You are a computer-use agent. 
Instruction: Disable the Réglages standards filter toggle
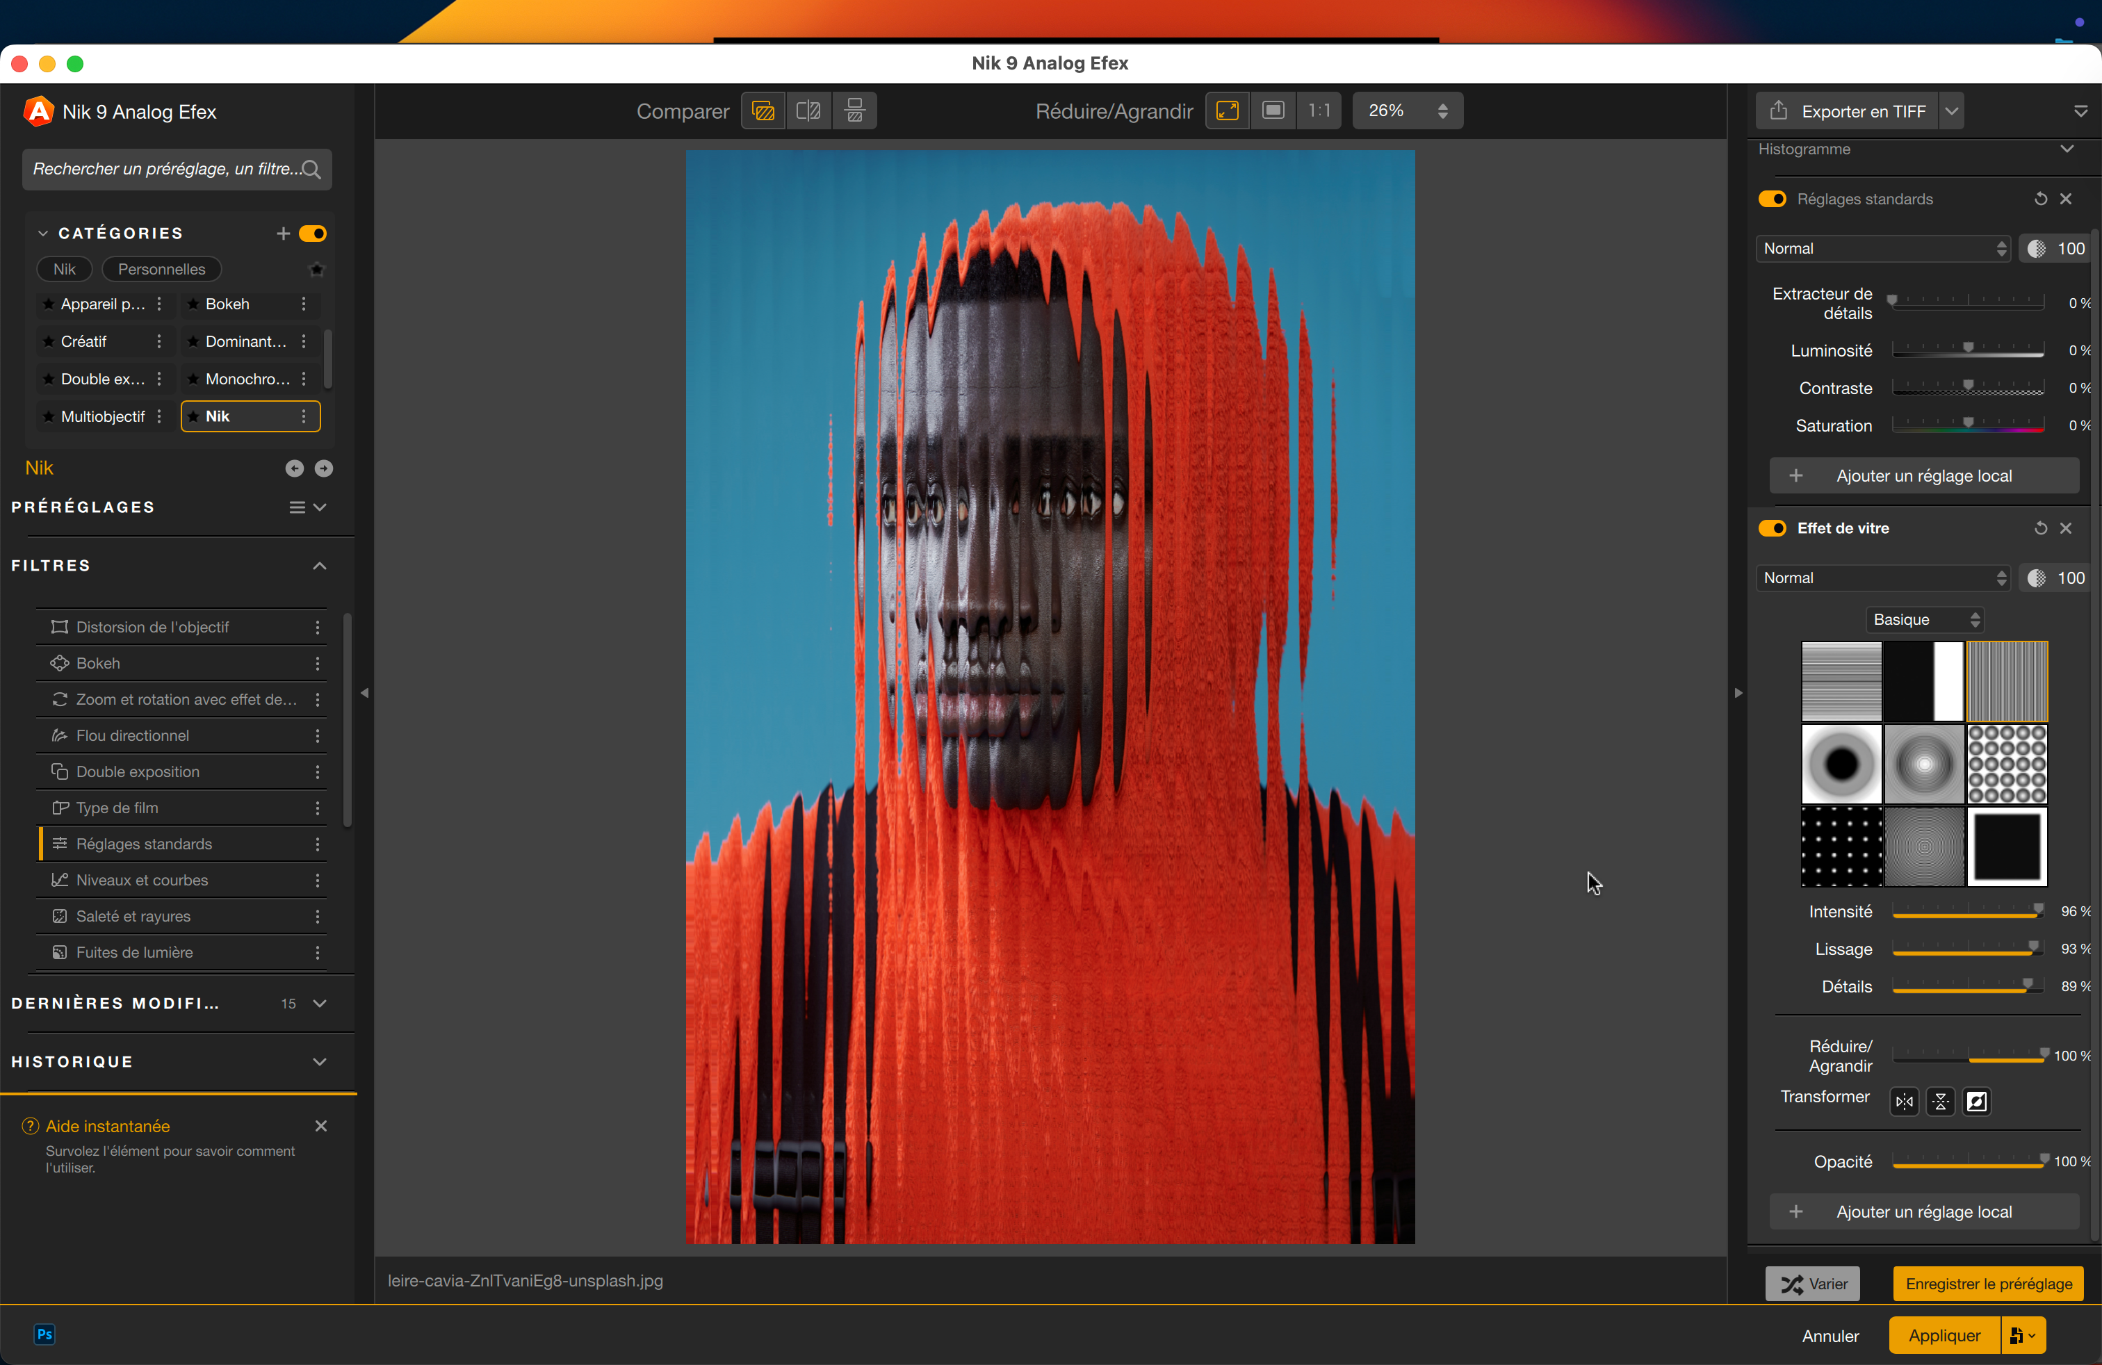pos(1772,199)
